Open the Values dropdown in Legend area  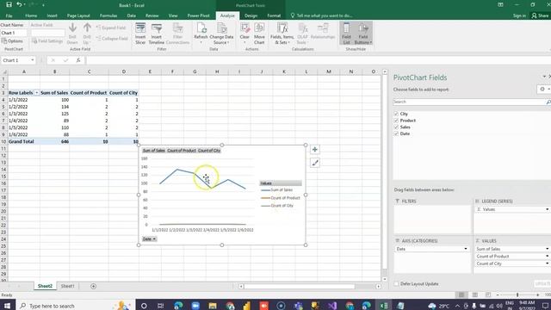tap(548, 209)
